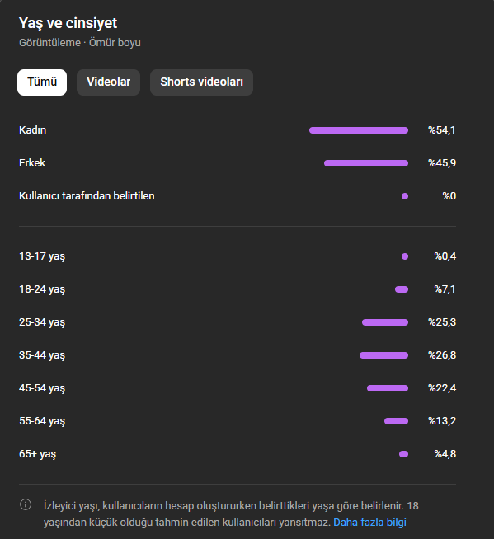
Task: Open the Daha fazla bilgi link
Action: pos(369,523)
